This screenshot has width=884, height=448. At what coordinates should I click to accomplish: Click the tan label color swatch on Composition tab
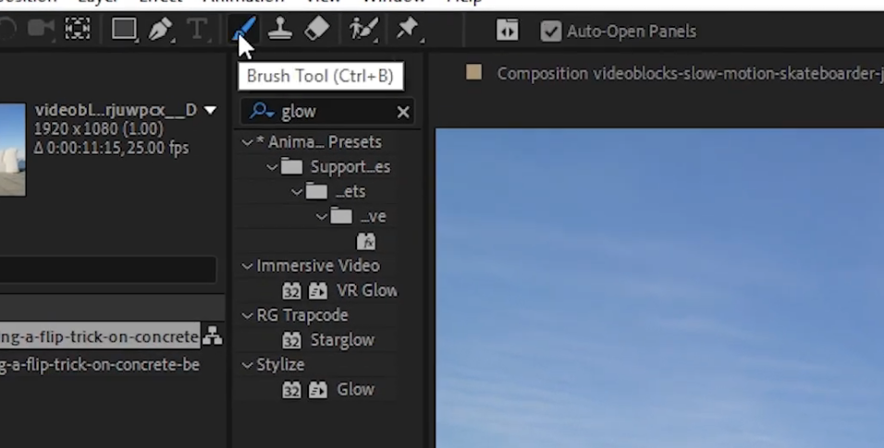coord(473,72)
